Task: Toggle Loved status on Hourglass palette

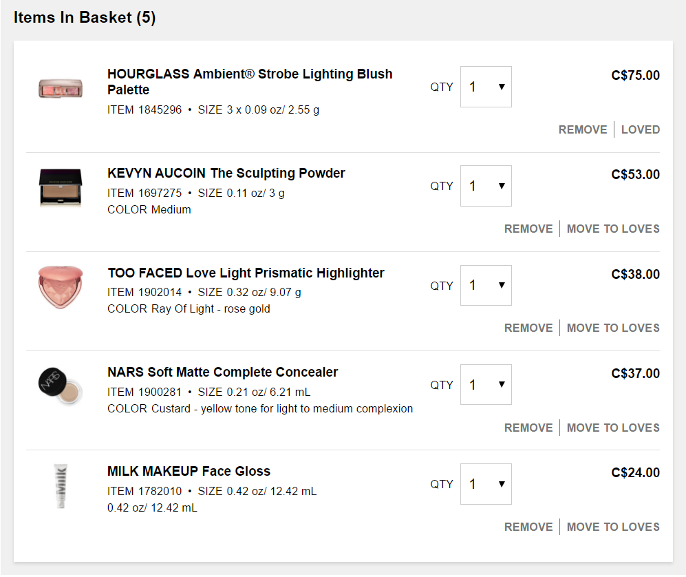Action: pyautogui.click(x=641, y=129)
